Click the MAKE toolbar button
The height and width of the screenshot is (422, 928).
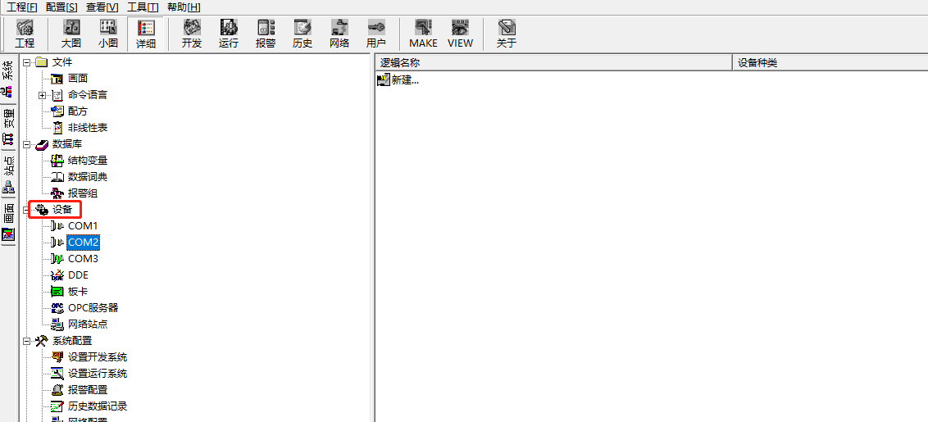pyautogui.click(x=423, y=34)
